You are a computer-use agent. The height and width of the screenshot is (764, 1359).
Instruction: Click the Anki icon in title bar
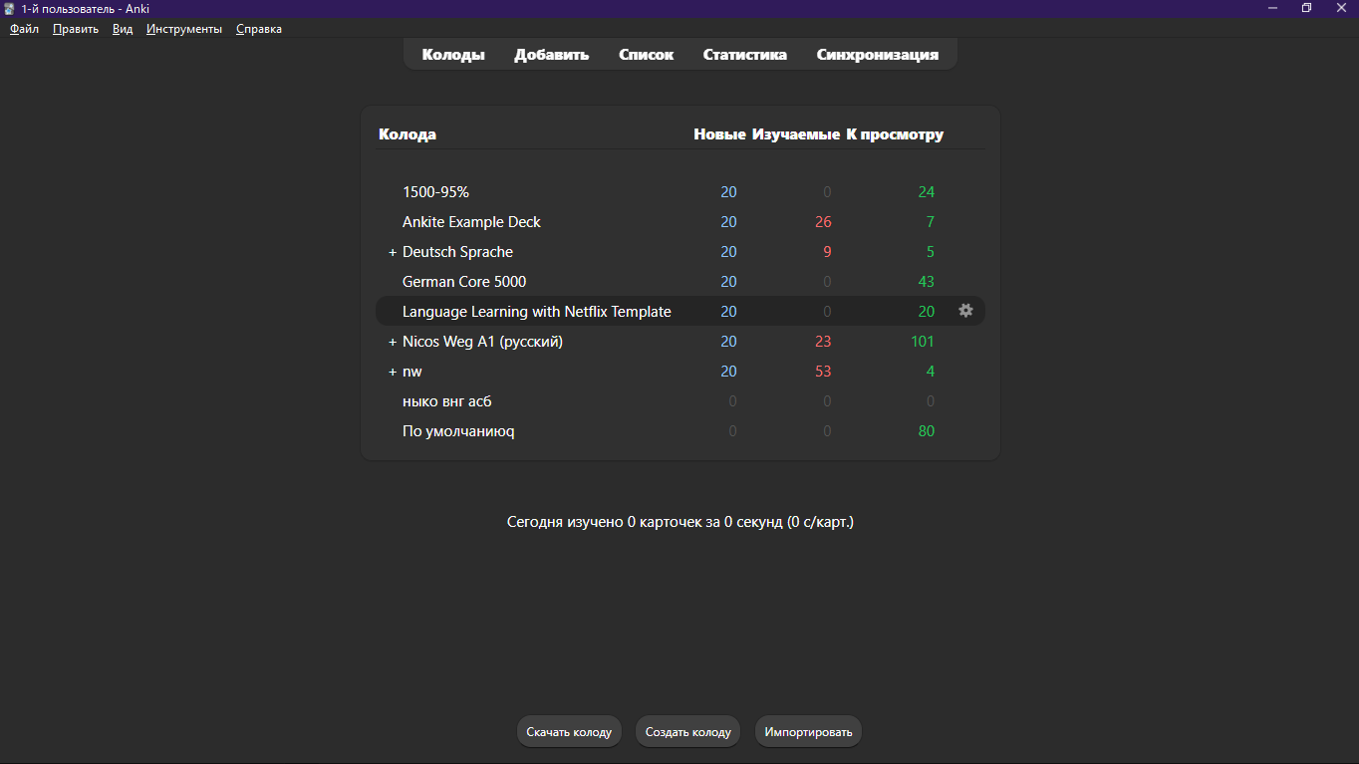point(10,9)
